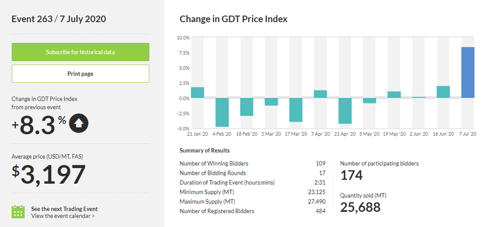Select the 5 May '20 chart bar
The height and width of the screenshot is (227, 494).
tap(370, 100)
